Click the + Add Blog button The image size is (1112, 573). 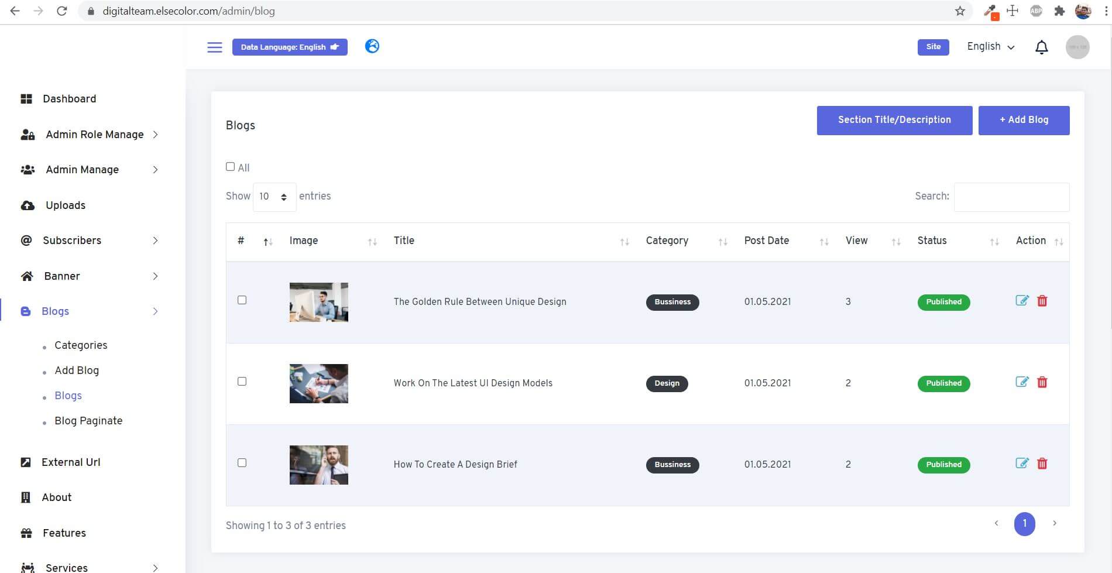coord(1023,120)
